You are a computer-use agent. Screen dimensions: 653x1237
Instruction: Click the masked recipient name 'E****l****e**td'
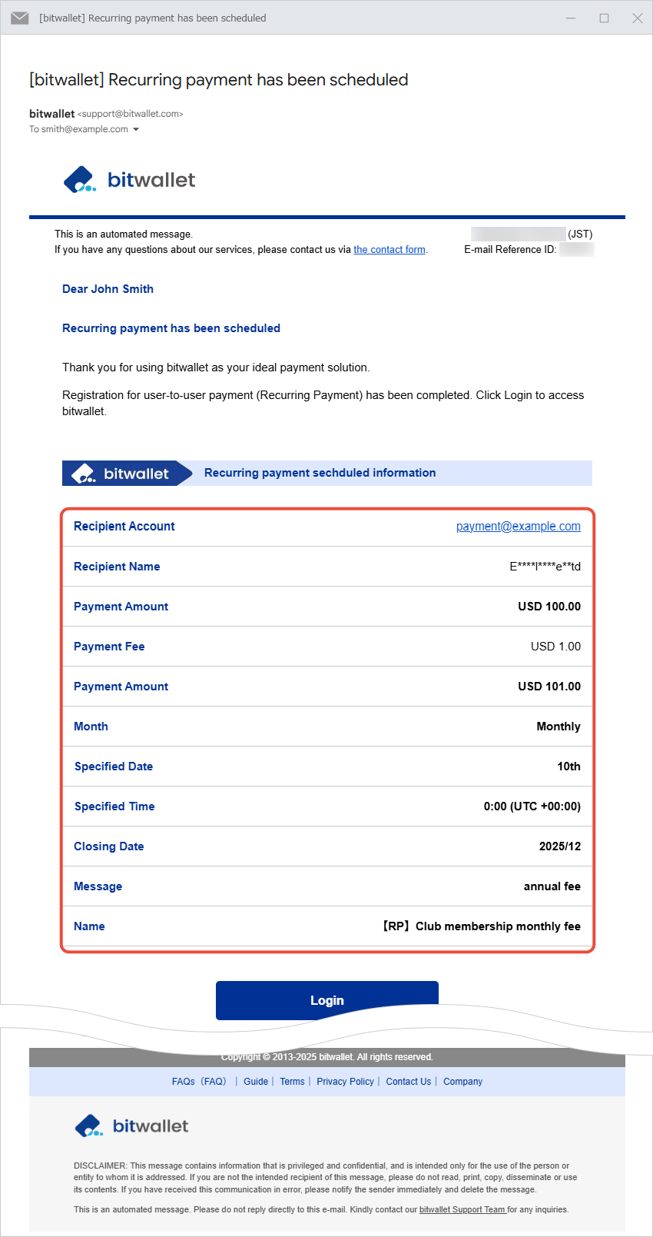pyautogui.click(x=545, y=567)
